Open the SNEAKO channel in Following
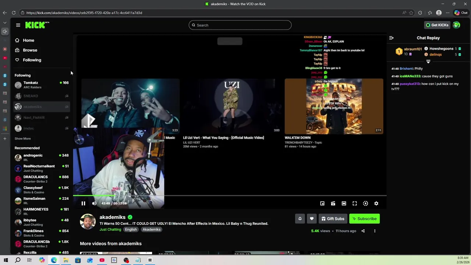The height and width of the screenshot is (265, 471). pos(42,96)
